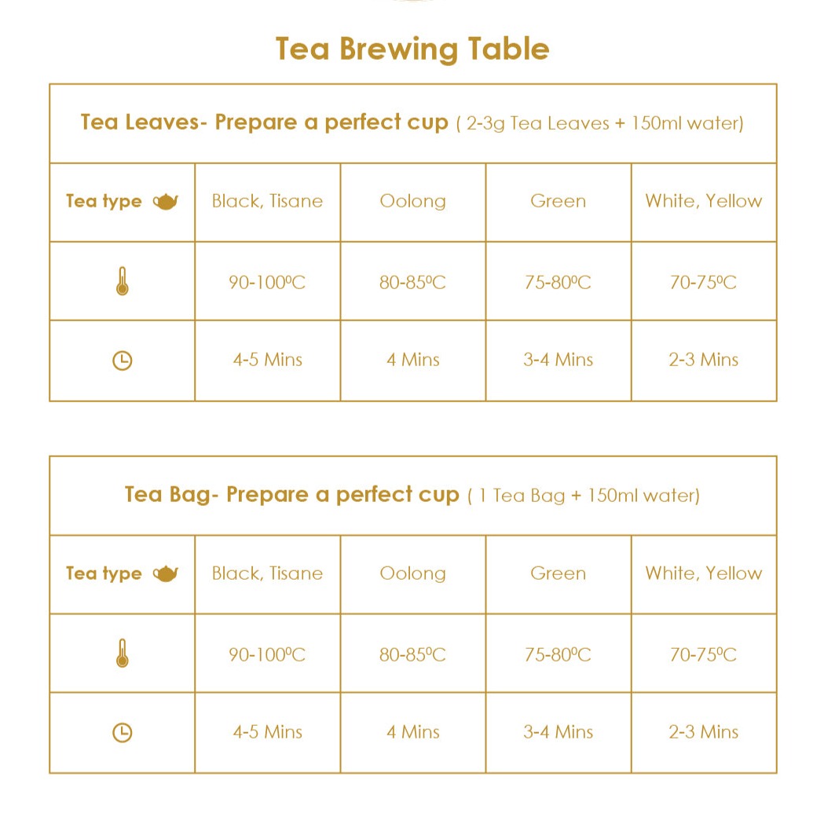Viewport: 824px width, 824px height.
Task: Select 70-75ºC cell in Tea Bag table
Action: pos(704,654)
